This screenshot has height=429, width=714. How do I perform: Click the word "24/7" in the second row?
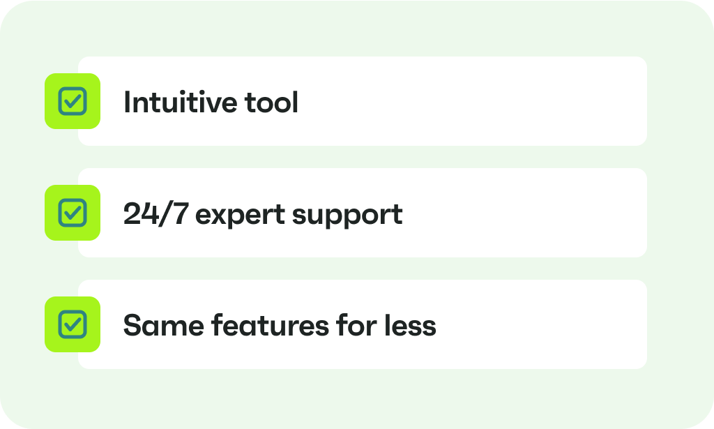click(155, 213)
